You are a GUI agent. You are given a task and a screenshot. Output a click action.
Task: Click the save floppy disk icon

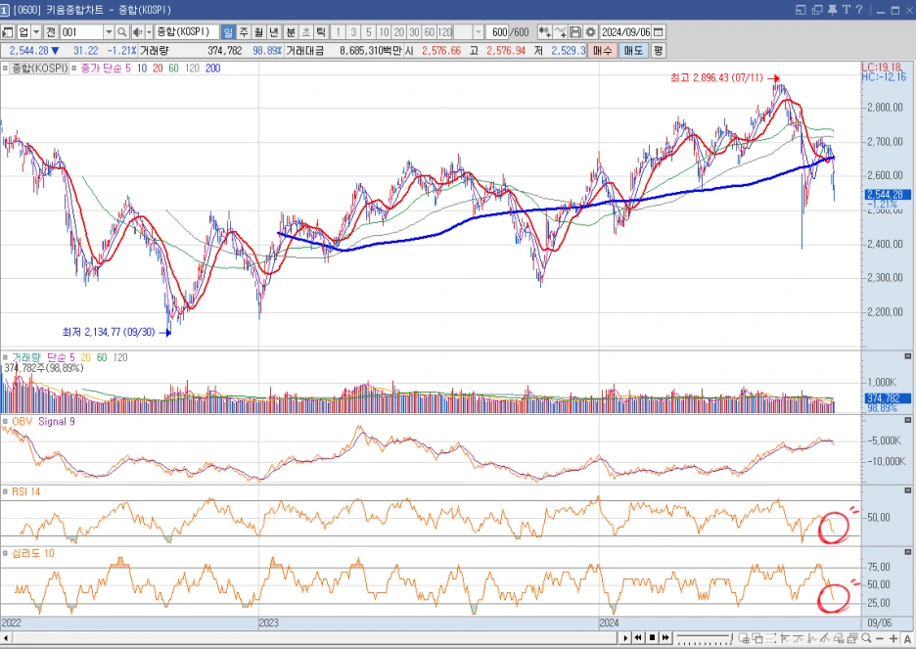pos(575,32)
